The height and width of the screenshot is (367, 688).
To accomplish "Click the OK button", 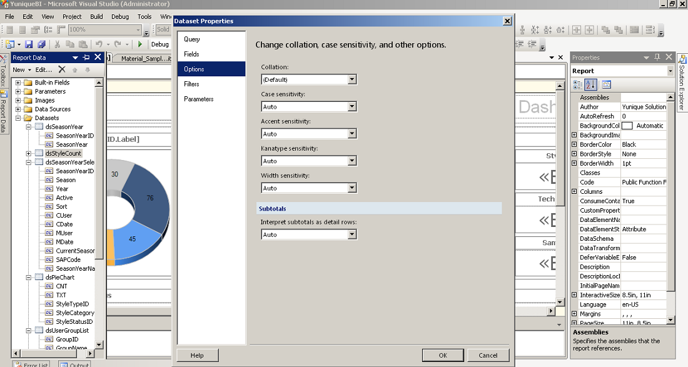I will pyautogui.click(x=443, y=356).
